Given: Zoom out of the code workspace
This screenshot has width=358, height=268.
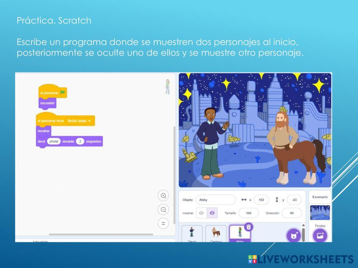Looking at the screenshot, I should [163, 210].
